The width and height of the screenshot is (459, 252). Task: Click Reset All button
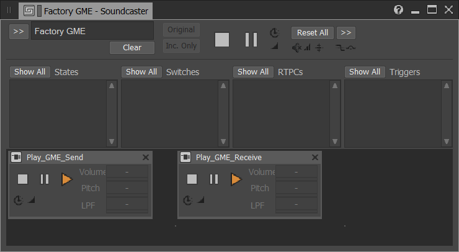coord(313,32)
